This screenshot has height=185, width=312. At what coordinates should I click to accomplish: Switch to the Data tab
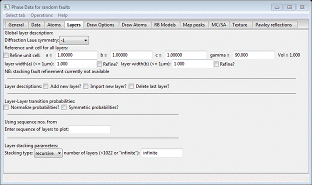[x=36, y=25]
